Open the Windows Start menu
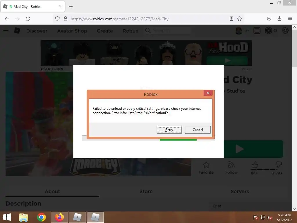This screenshot has height=223, width=297. [x=7, y=217]
